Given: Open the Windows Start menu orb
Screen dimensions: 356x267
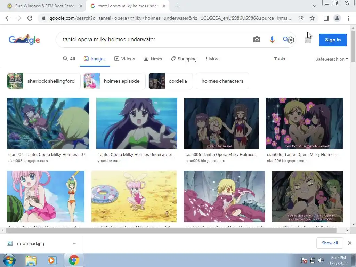Looking at the screenshot, I should [x=9, y=260].
